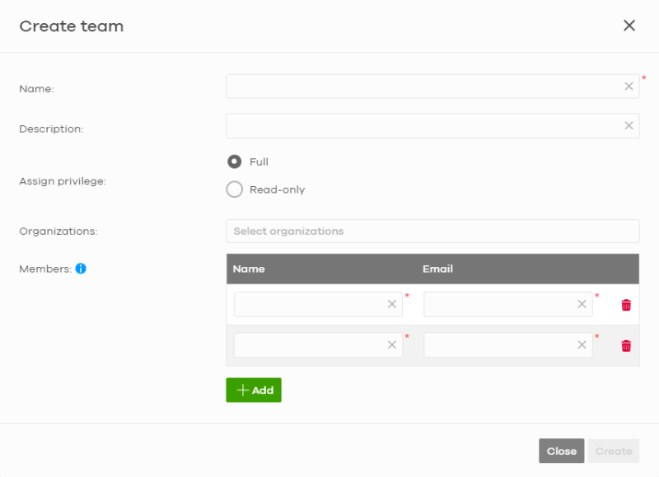Screen dimensions: 659x477
Task: Clear the Description field
Action: [x=629, y=125]
